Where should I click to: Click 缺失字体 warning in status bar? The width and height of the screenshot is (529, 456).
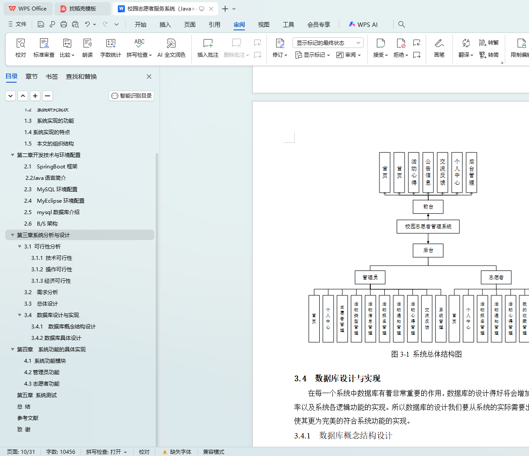177,452
